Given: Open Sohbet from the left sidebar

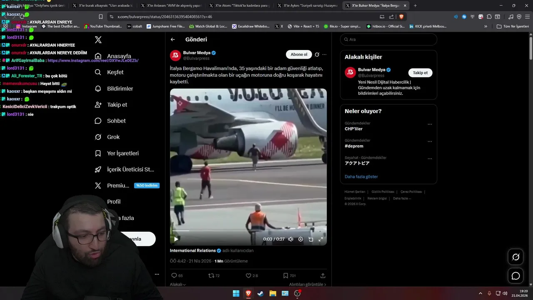Looking at the screenshot, I should click(x=110, y=121).
